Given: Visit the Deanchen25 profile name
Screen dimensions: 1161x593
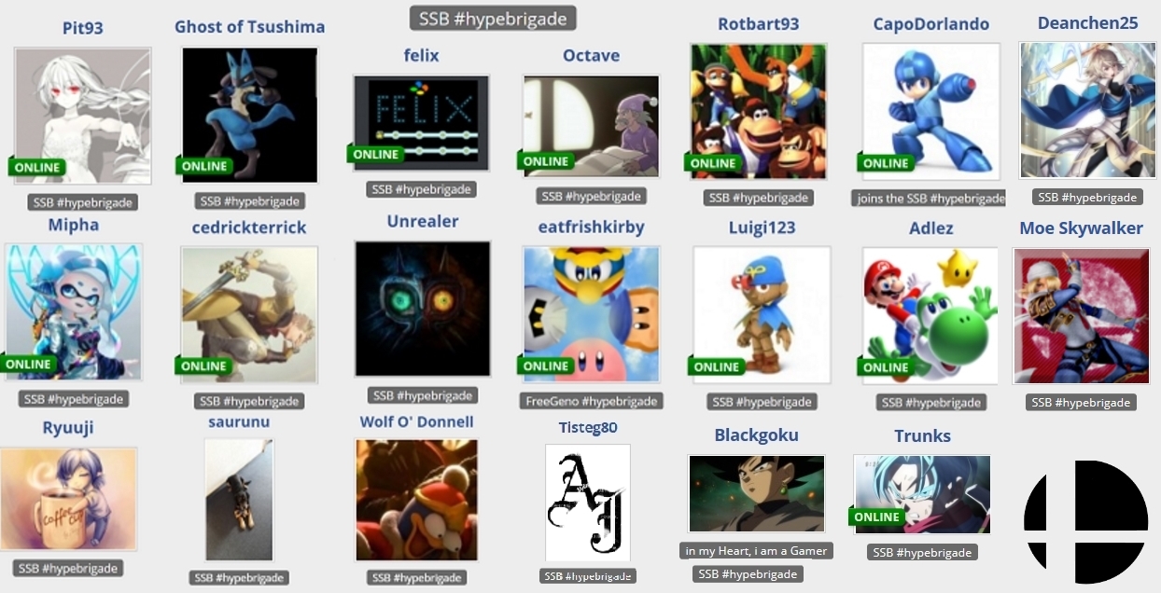Looking at the screenshot, I should pos(1088,23).
